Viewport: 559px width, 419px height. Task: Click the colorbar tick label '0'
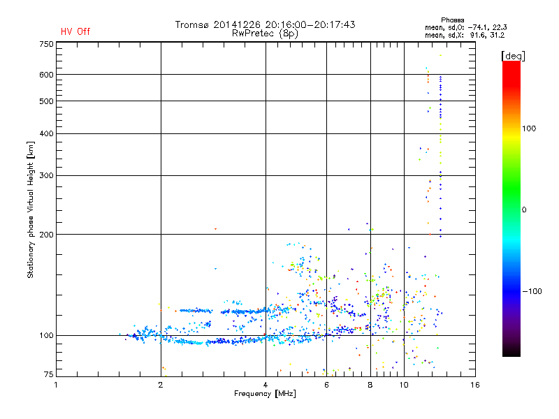[x=524, y=210]
